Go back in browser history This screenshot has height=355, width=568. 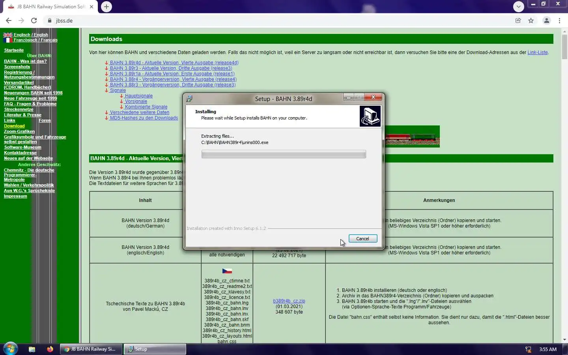[9, 21]
